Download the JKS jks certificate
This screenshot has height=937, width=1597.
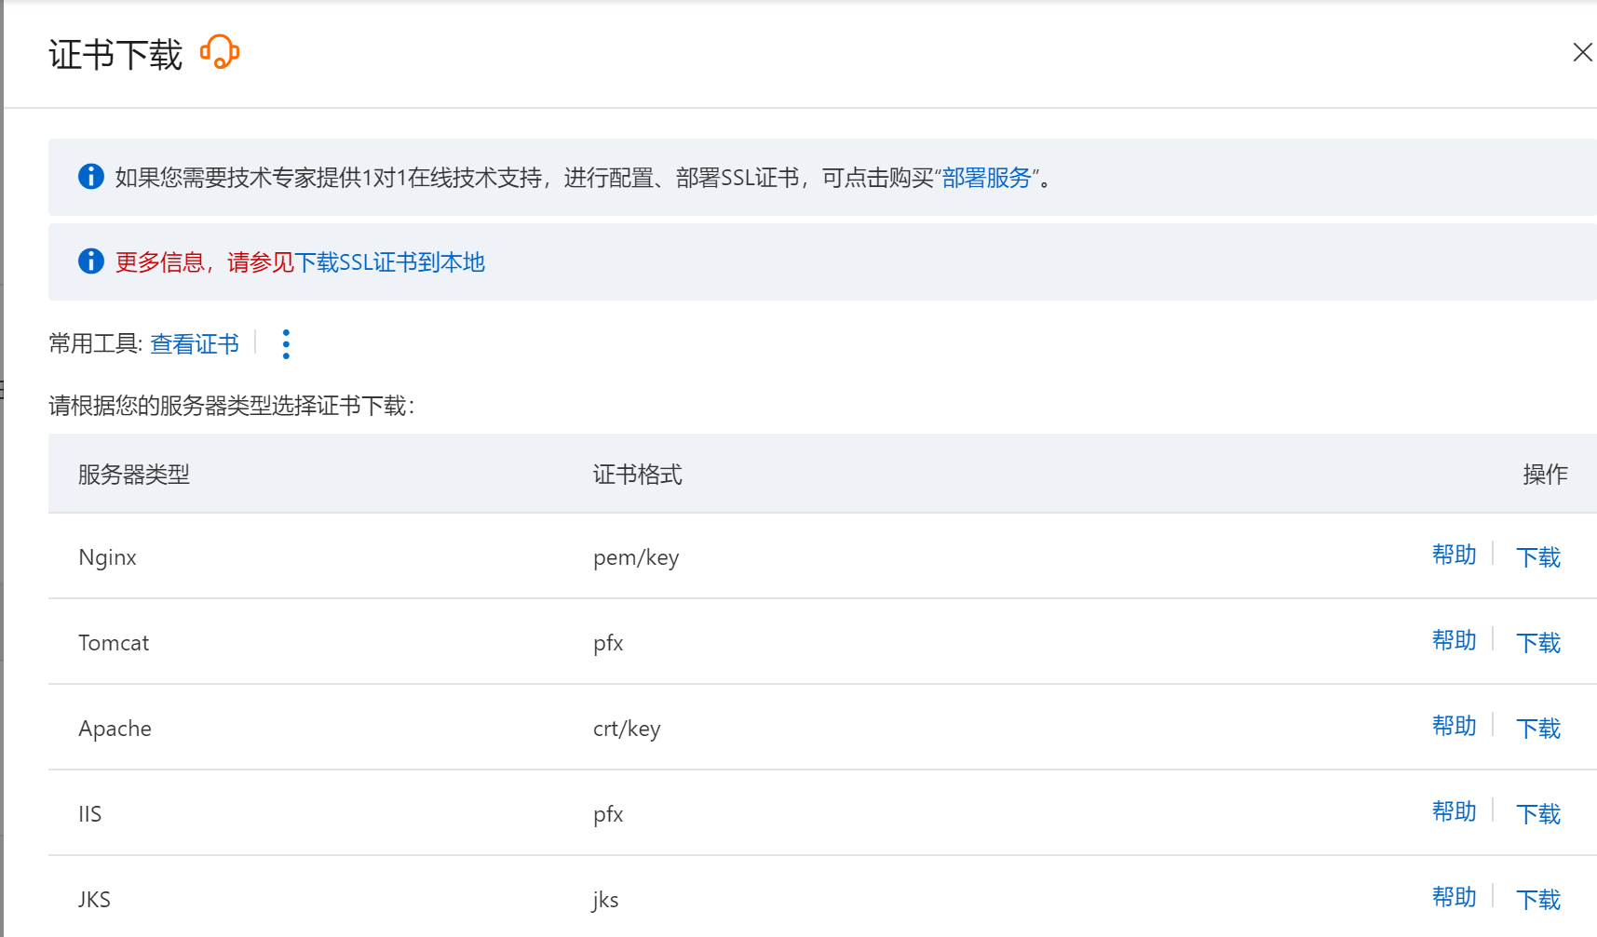pos(1538,900)
